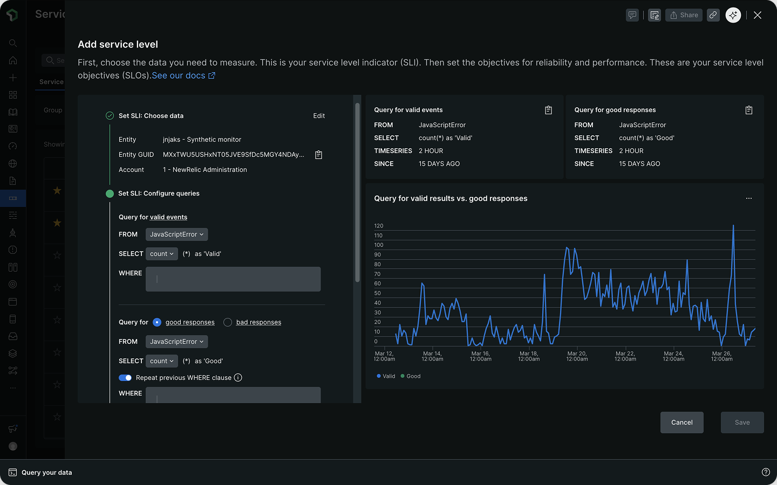Screen dimensions: 777x485
Task: Open SELECT count dropdown for good responses
Action: 162,361
